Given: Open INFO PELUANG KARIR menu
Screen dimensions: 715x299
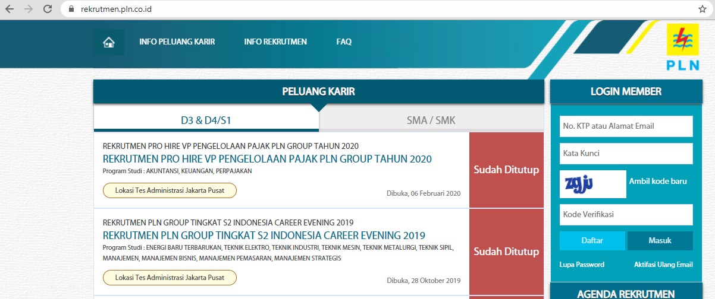Looking at the screenshot, I should tap(177, 42).
